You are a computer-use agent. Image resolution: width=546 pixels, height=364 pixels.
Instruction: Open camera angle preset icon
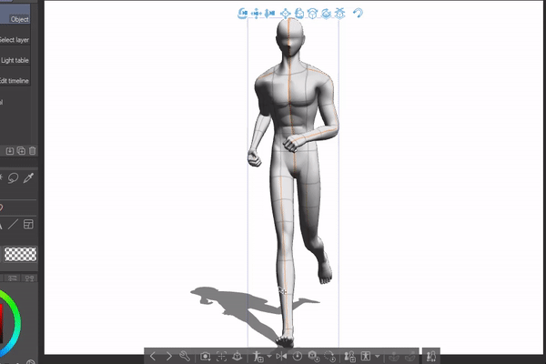tap(206, 356)
